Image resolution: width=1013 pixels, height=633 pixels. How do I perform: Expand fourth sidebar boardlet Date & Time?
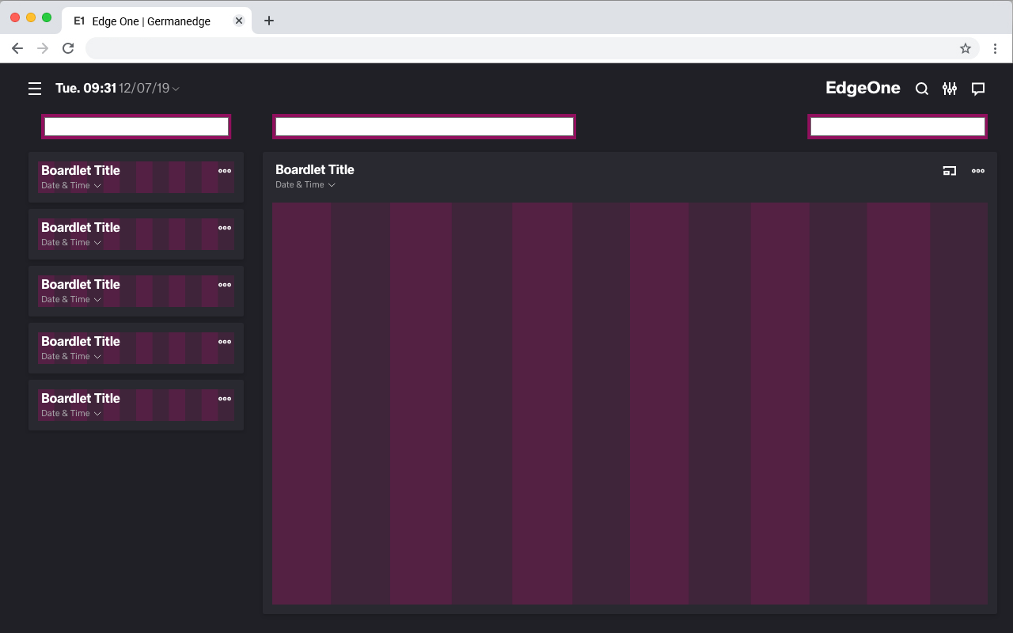97,357
